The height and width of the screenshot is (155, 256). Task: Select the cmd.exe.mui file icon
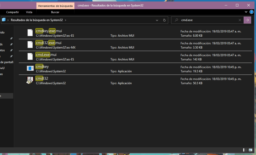click(30, 56)
